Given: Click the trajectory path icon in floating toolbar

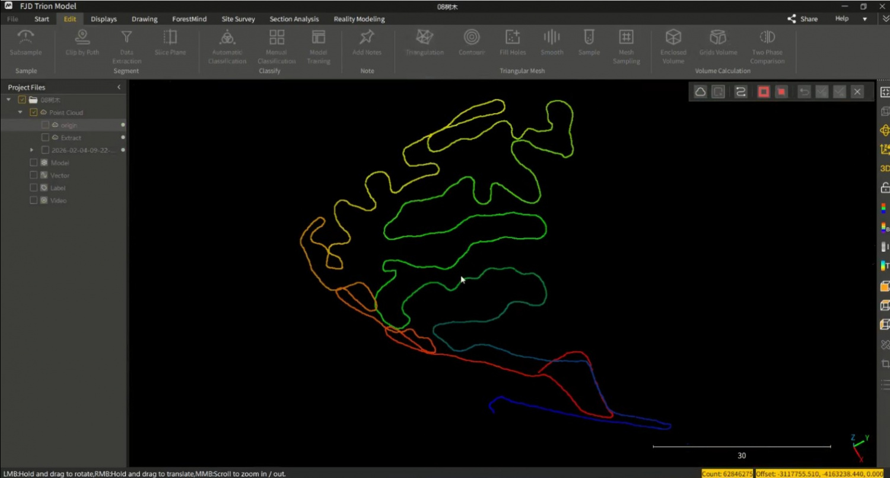Looking at the screenshot, I should click(740, 92).
